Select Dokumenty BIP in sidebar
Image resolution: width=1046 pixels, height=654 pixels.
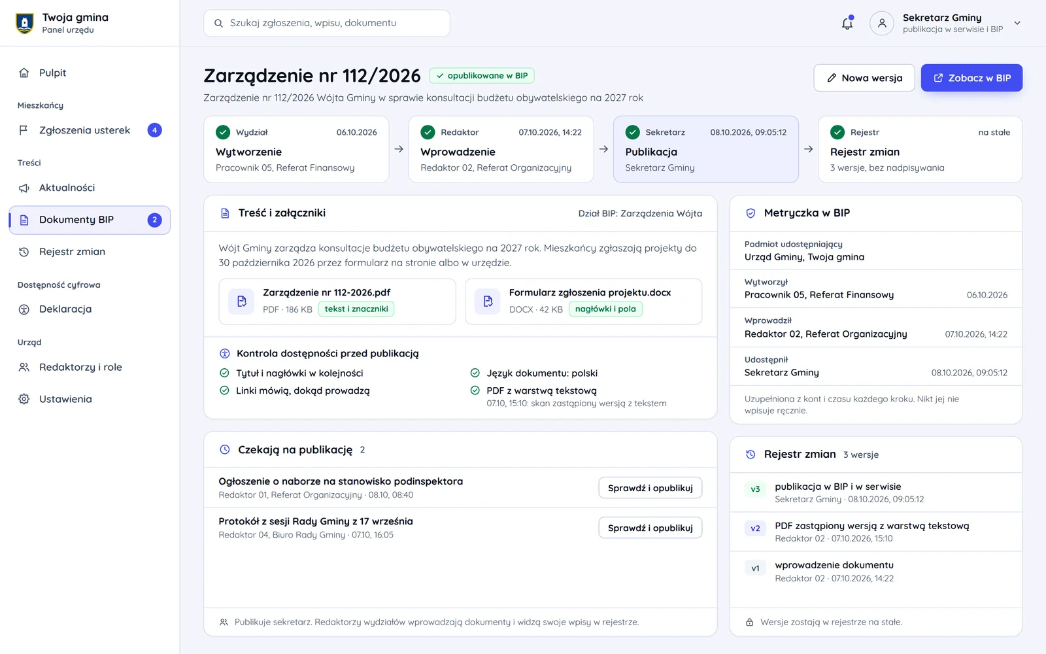pyautogui.click(x=90, y=220)
